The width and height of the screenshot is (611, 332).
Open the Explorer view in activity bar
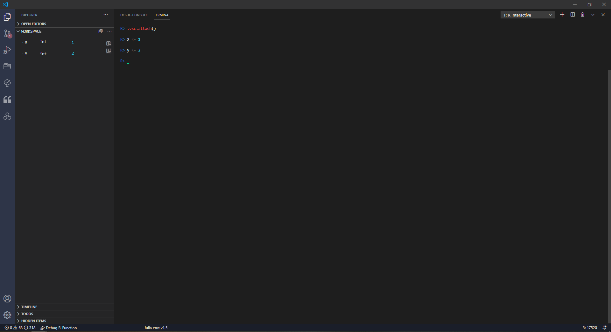pos(7,17)
